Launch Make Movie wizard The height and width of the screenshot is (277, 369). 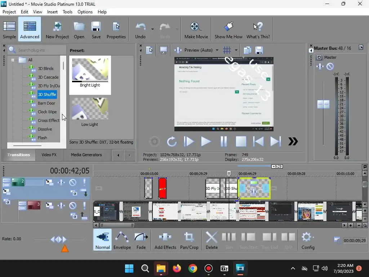196,30
